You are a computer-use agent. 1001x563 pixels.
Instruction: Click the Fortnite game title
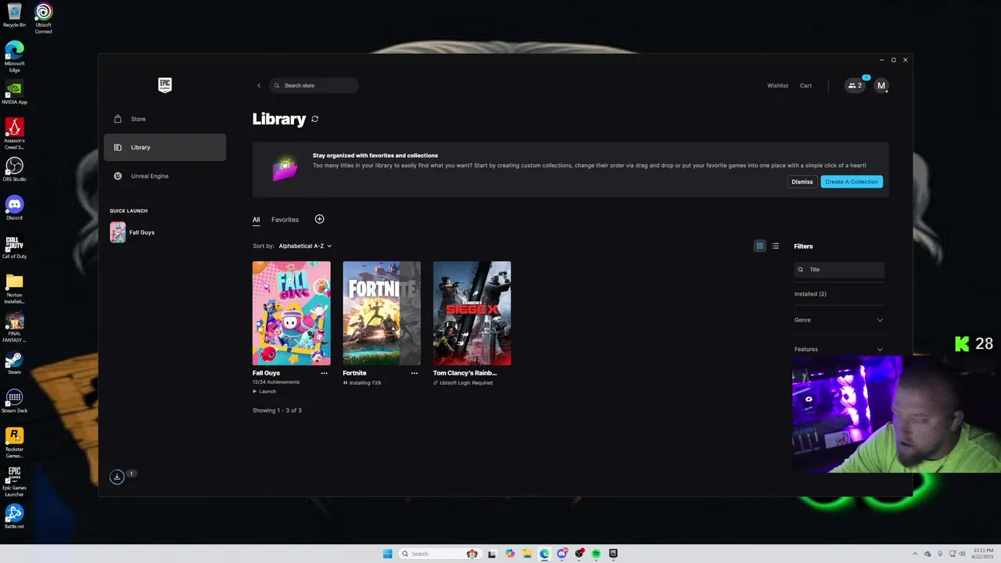pyautogui.click(x=354, y=373)
